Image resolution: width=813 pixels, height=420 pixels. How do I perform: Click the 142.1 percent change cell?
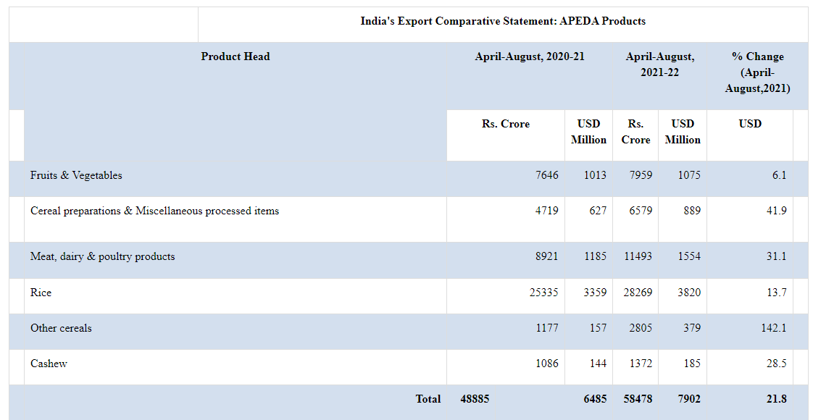pyautogui.click(x=773, y=328)
